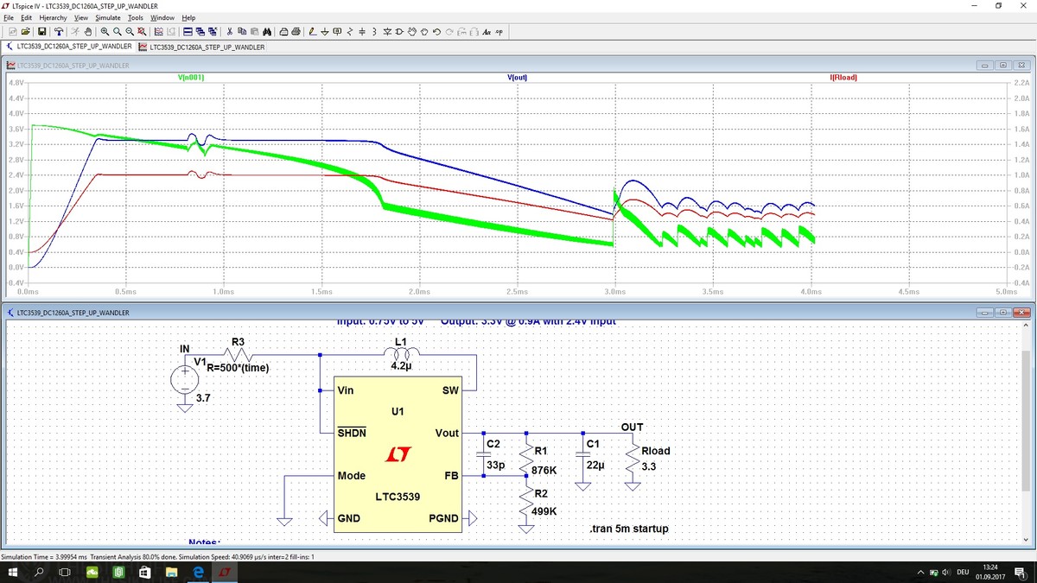Open the Help menu
1037x583 pixels.
(188, 17)
